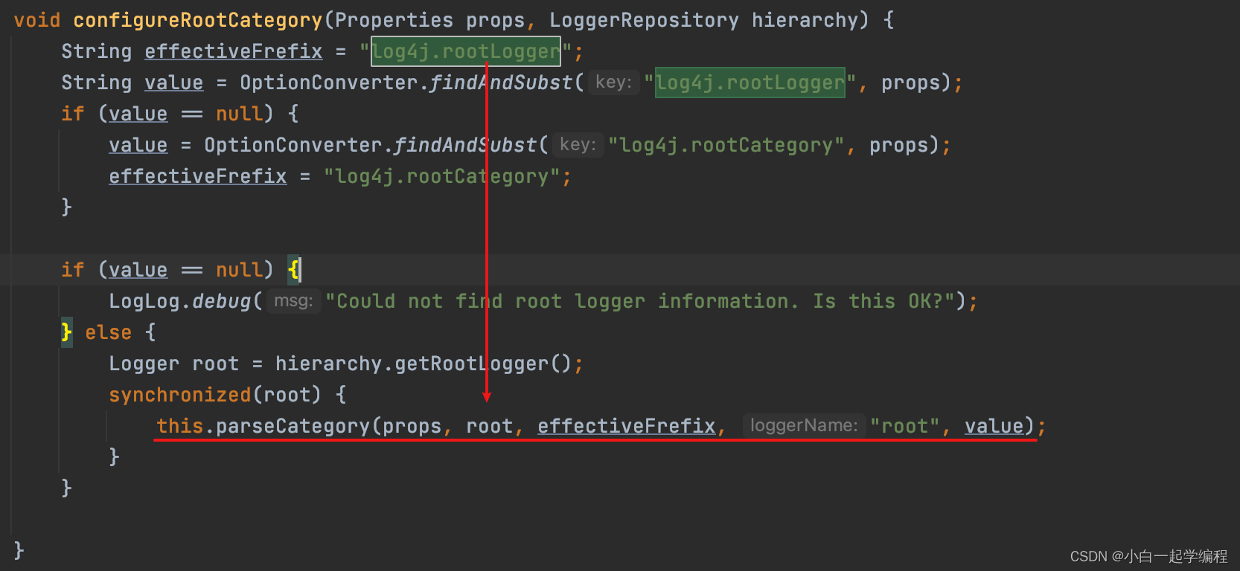Click hierarchy in the getRootLogger line

[x=328, y=364]
